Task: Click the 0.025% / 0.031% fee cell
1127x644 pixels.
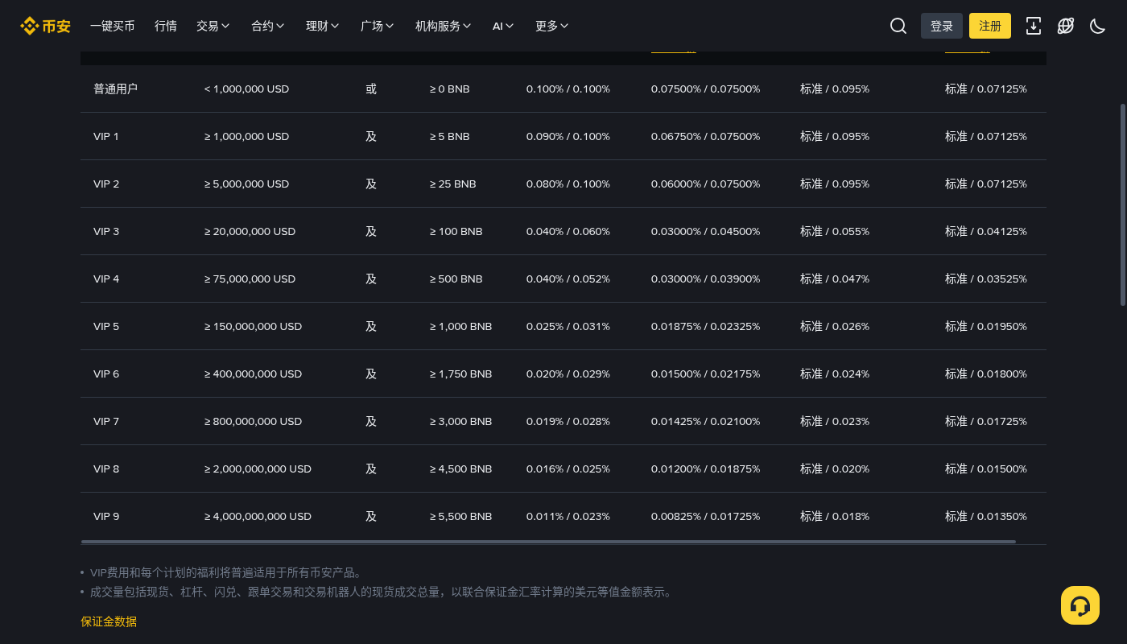Action: (x=568, y=326)
